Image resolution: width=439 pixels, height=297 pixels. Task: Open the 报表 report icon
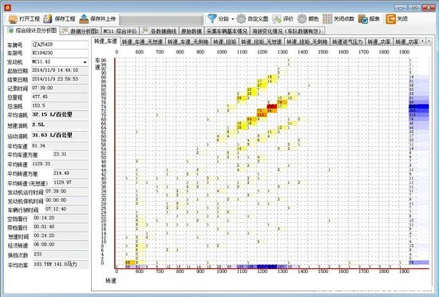[363, 19]
